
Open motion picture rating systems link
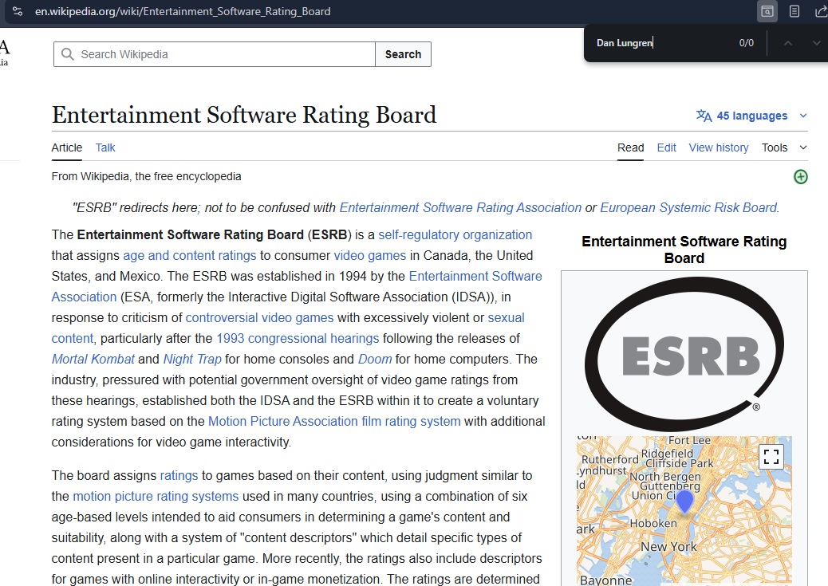[156, 496]
